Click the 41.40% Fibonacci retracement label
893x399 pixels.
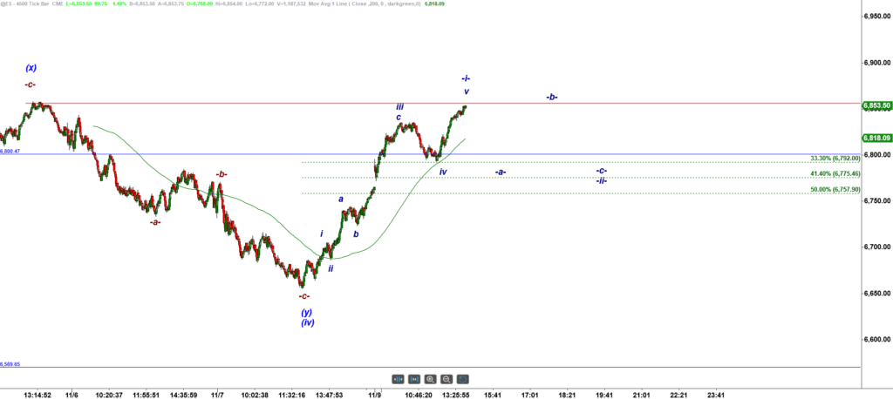coord(835,174)
